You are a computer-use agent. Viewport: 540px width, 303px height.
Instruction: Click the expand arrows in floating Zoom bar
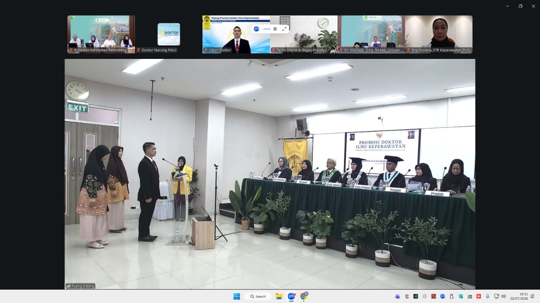[x=284, y=29]
